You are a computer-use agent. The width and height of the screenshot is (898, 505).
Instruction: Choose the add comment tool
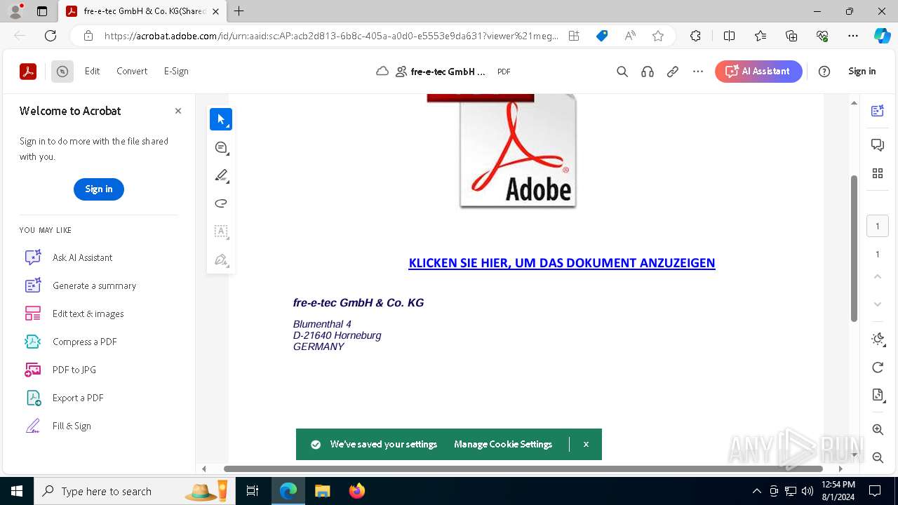pos(221,147)
